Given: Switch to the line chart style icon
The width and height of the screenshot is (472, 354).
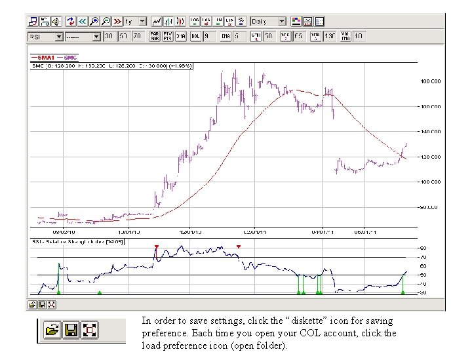Looking at the screenshot, I should tap(156, 22).
